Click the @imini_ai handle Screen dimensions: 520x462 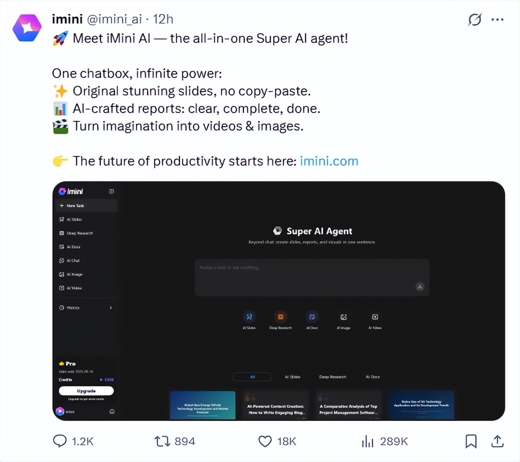(114, 19)
